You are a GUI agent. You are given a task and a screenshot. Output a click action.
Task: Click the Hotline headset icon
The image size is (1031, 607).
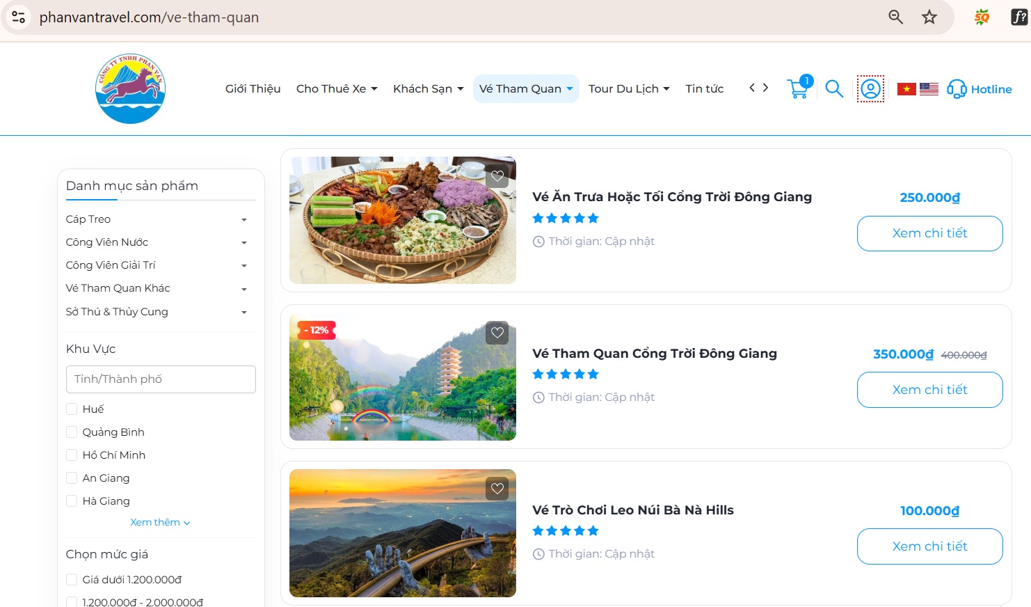[x=957, y=89]
